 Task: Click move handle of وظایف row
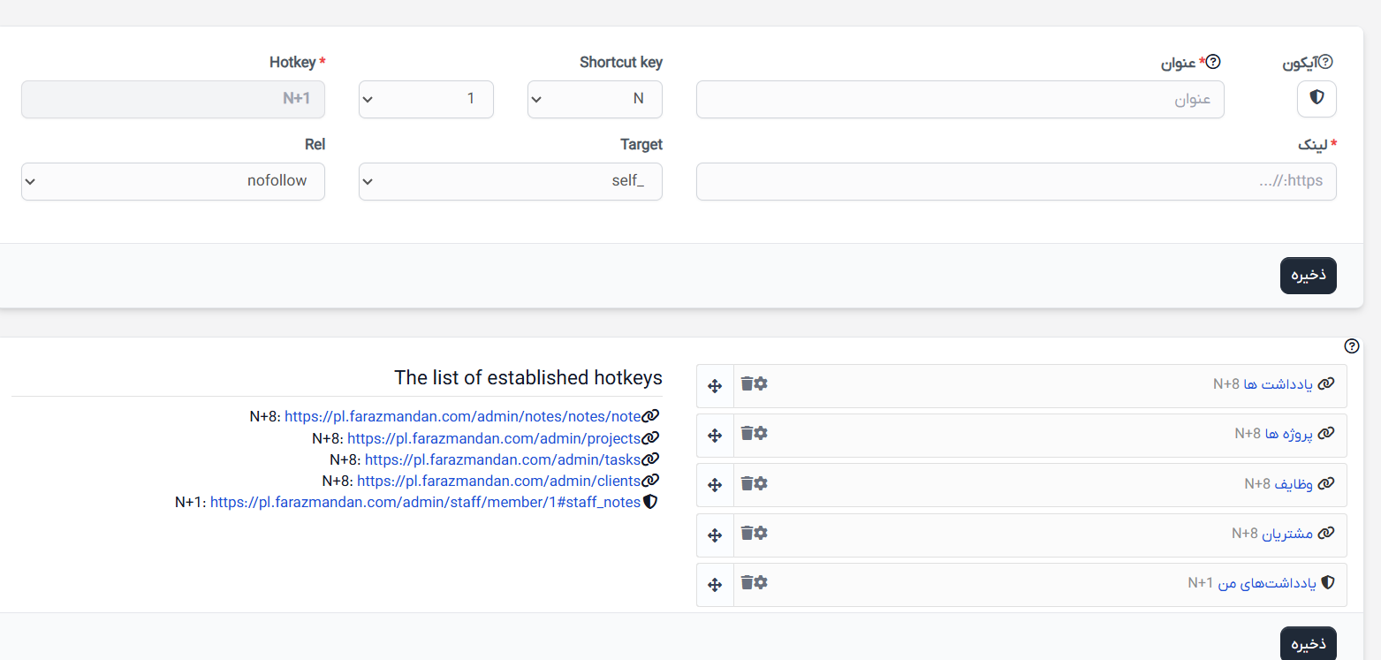715,485
